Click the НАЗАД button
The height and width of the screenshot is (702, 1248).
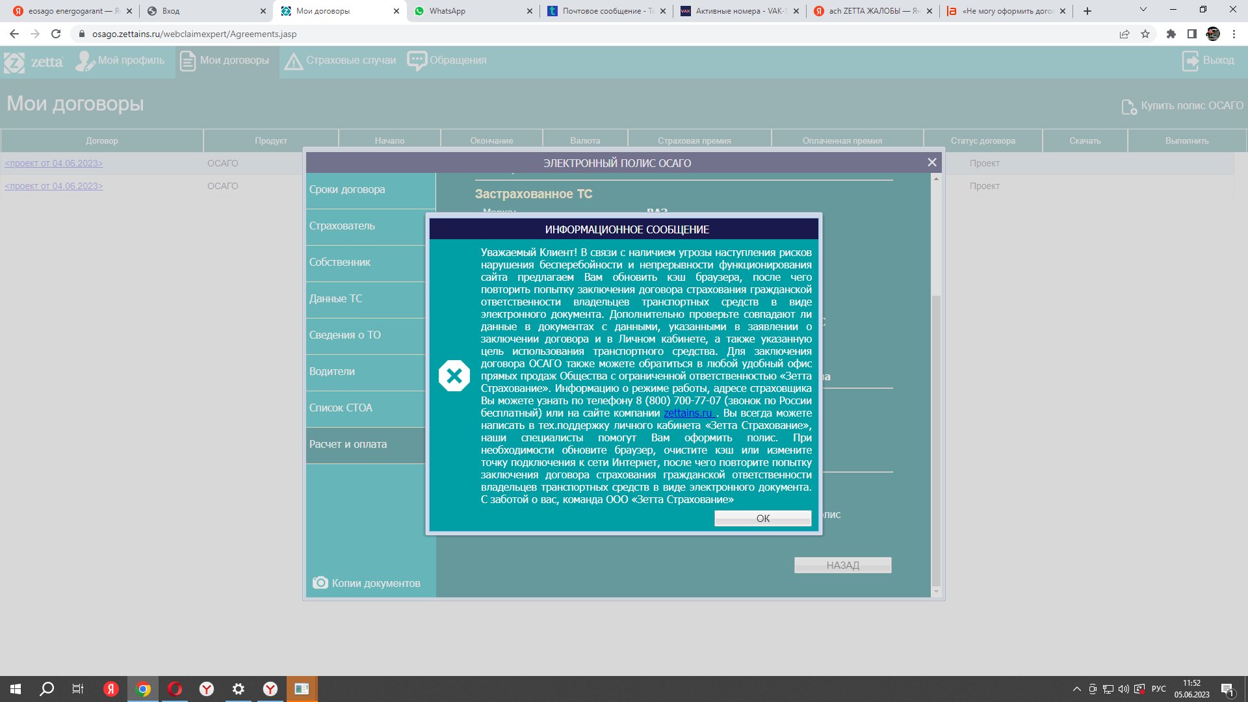[842, 565]
